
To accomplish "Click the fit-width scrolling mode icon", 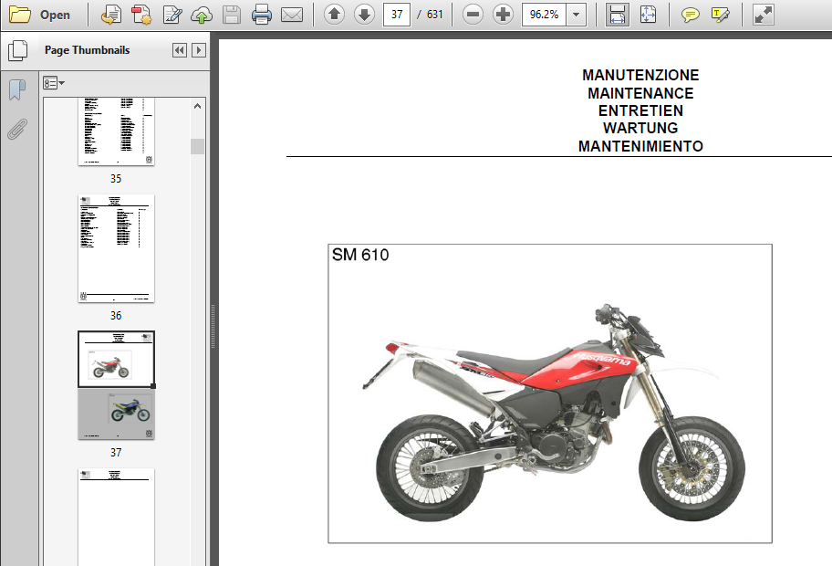I will coord(617,15).
